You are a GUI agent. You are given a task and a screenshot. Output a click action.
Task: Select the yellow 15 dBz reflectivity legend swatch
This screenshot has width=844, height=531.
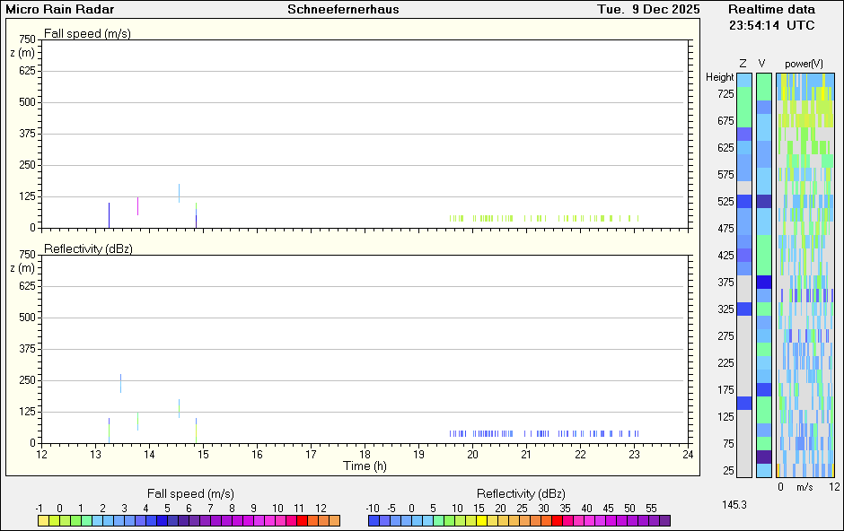(481, 520)
